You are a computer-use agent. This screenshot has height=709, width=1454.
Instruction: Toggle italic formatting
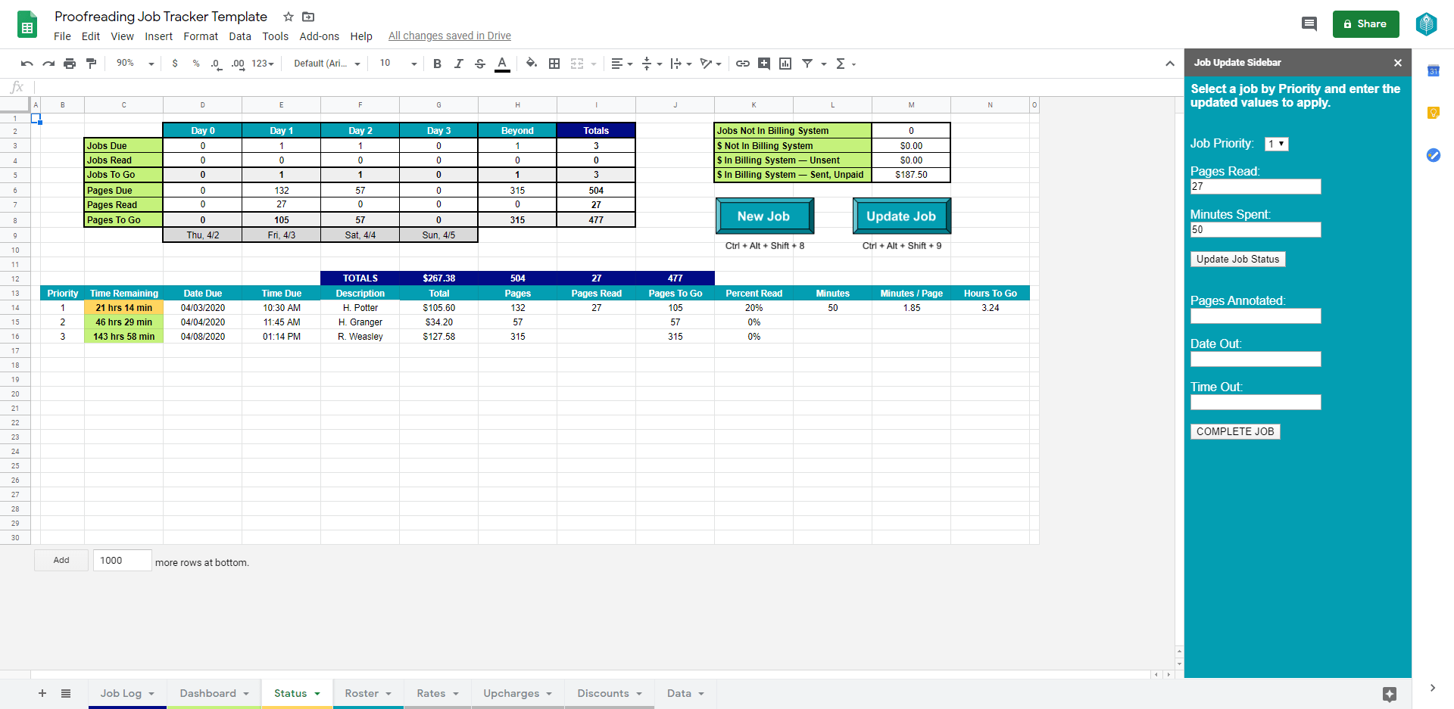point(458,64)
